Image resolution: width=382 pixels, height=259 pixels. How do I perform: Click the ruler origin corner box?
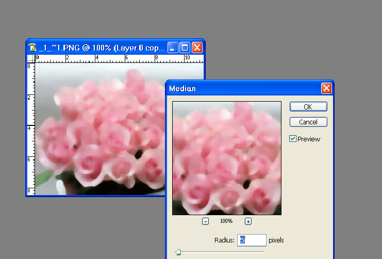pos(30,58)
